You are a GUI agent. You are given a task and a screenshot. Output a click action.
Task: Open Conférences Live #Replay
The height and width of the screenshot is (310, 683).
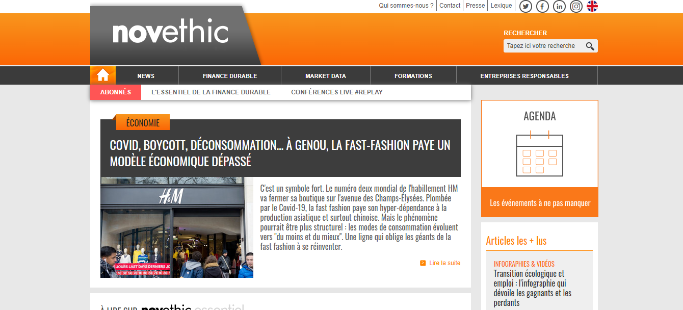click(x=337, y=92)
